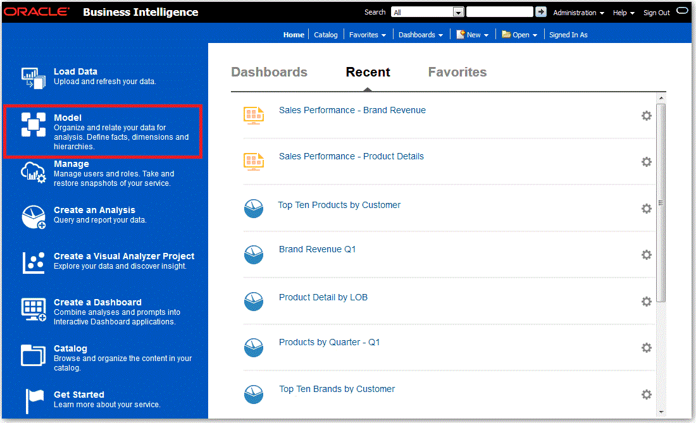Click the oval icon beside Sign Out

tap(682, 11)
